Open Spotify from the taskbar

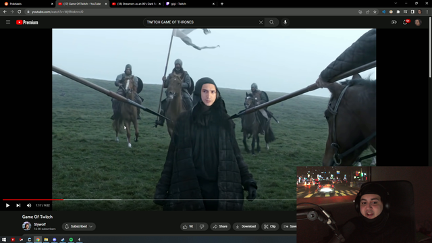click(x=71, y=240)
